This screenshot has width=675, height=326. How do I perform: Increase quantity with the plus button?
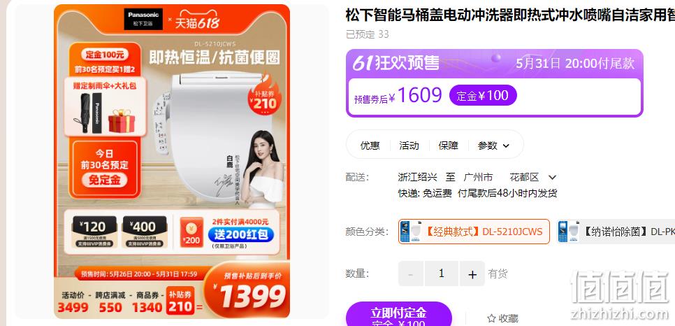click(472, 274)
